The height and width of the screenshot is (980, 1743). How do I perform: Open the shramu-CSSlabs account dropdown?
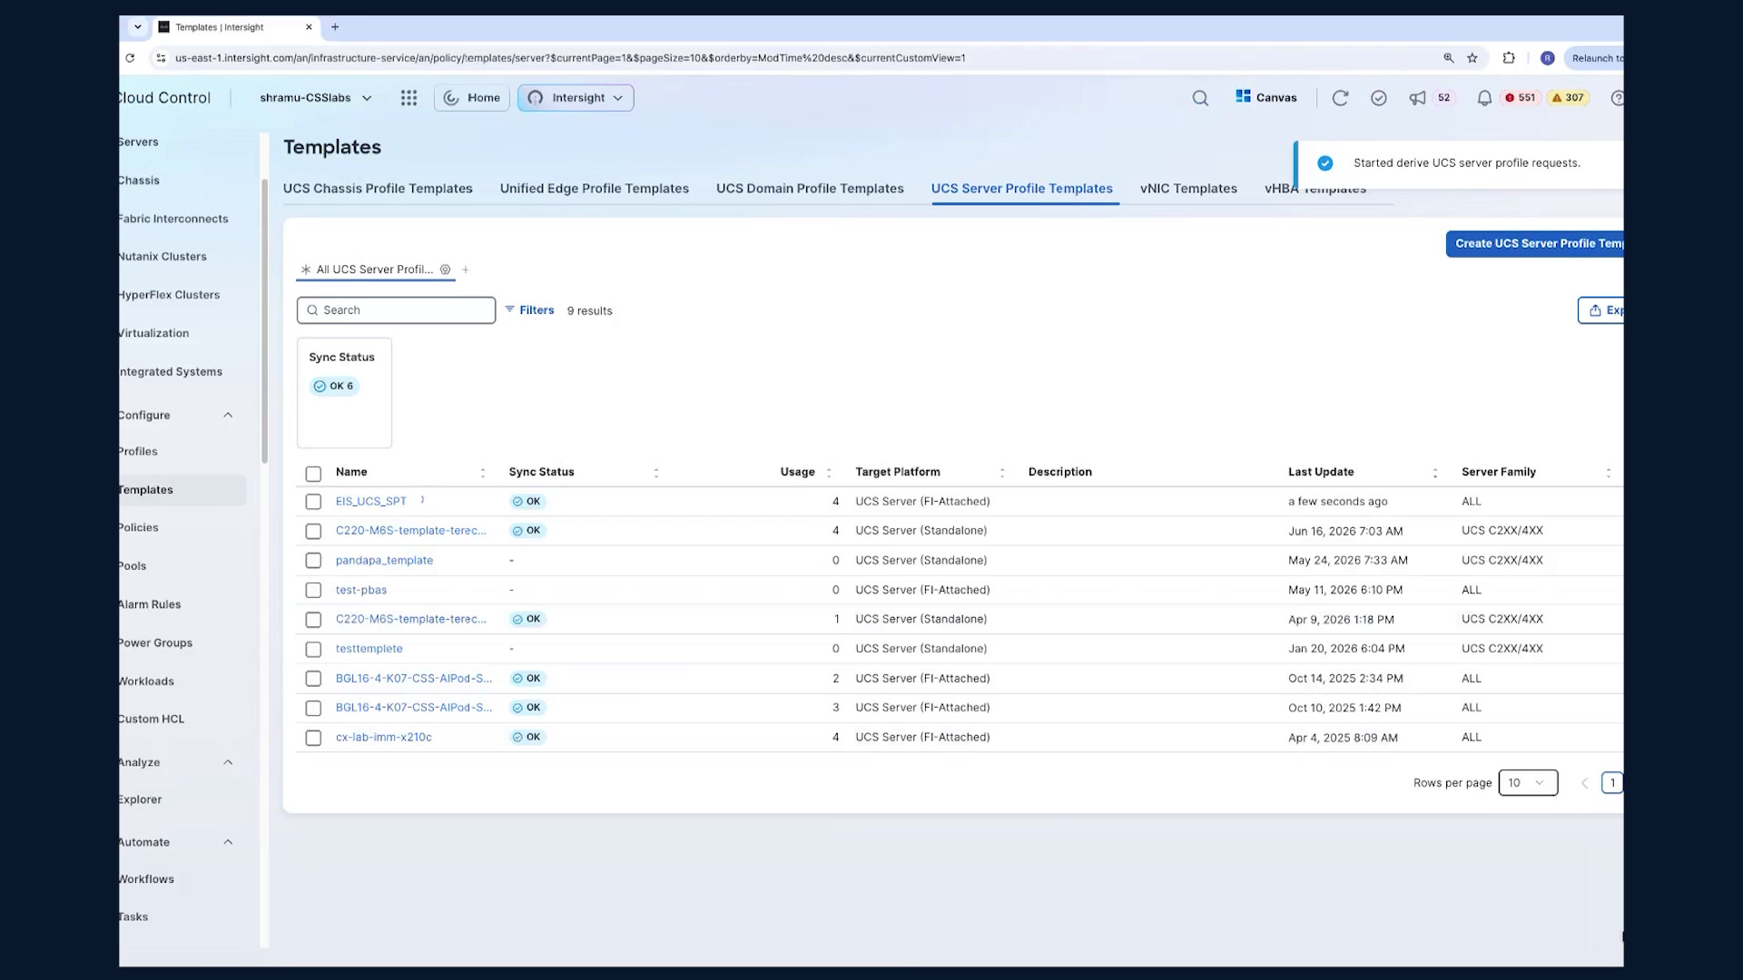click(316, 98)
